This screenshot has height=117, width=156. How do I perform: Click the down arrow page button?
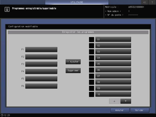[126, 101]
